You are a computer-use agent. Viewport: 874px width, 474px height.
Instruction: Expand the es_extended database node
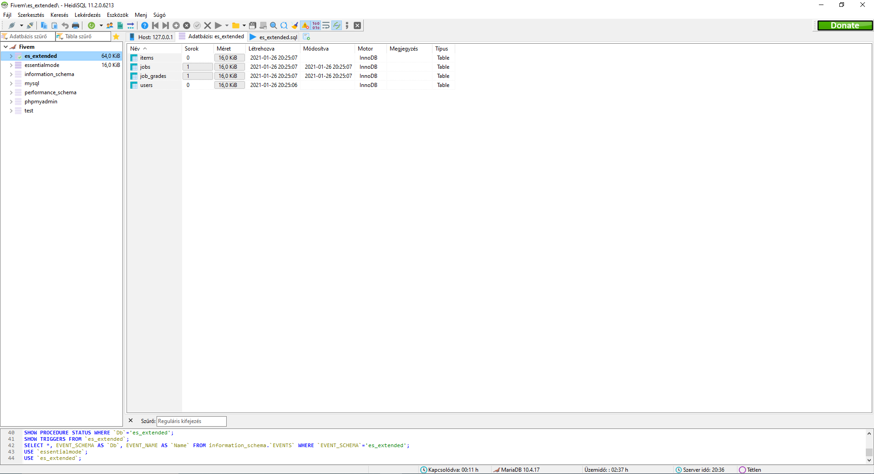click(10, 56)
